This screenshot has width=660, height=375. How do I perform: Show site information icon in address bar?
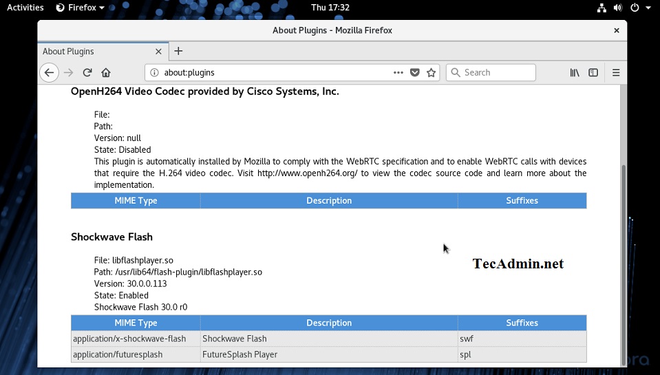tap(154, 72)
